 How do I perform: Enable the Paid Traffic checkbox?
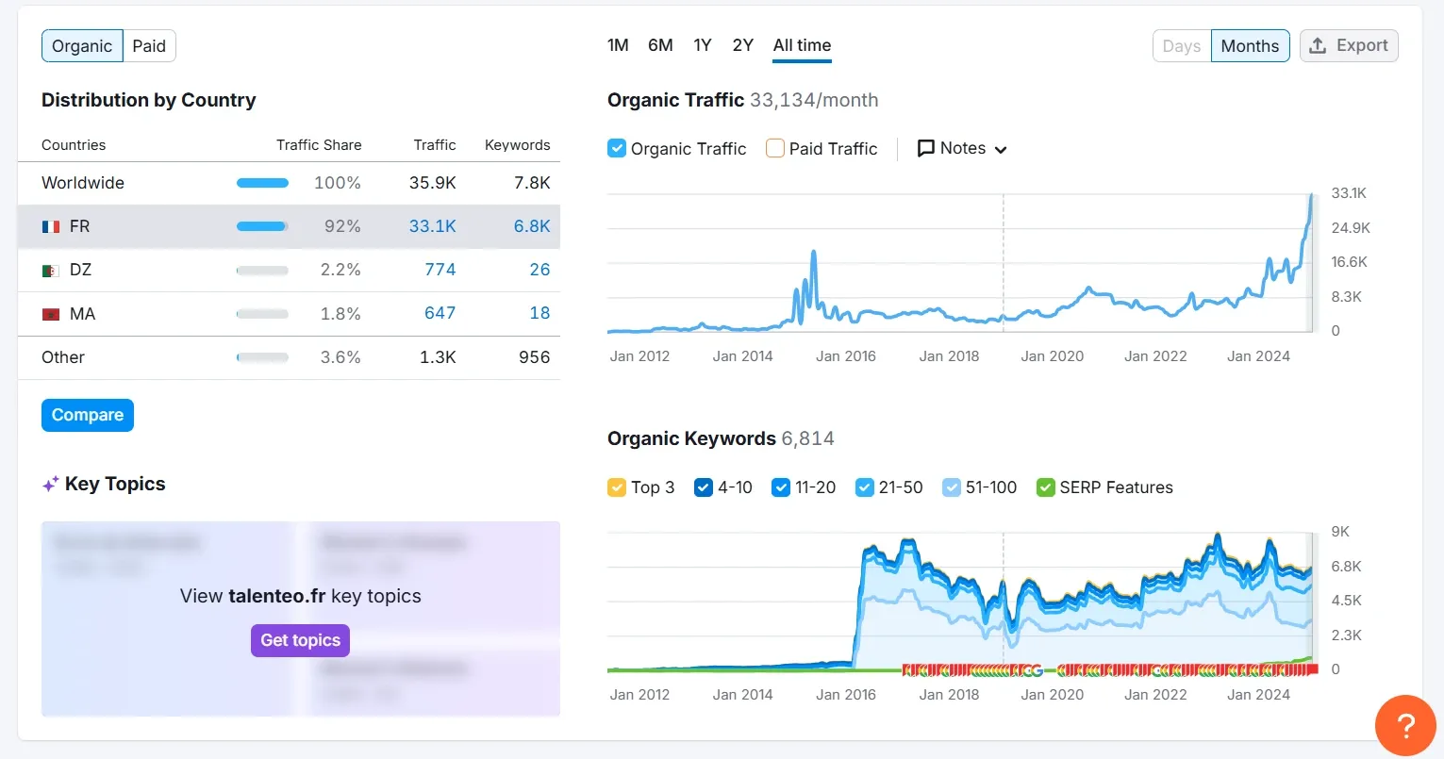pyautogui.click(x=775, y=148)
